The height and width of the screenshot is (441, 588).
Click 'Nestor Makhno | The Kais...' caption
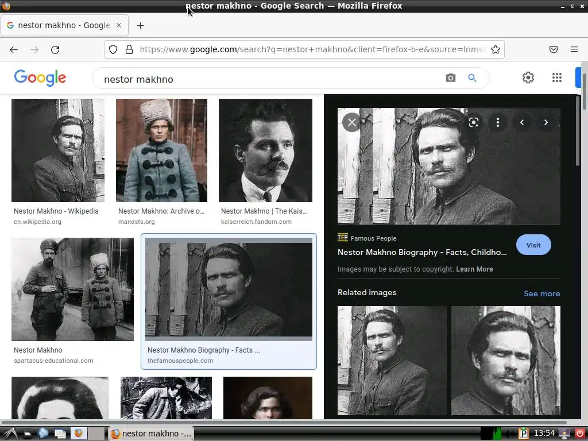point(264,211)
